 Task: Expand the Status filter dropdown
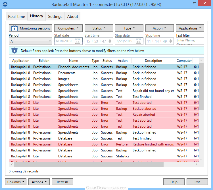coord(99,28)
